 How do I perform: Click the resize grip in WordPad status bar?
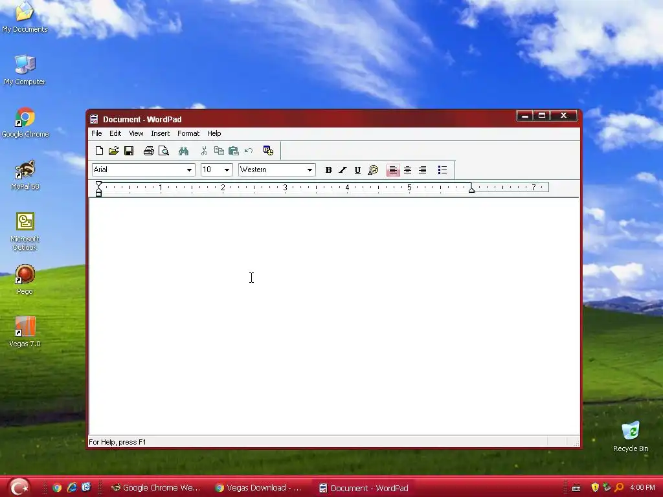(576, 443)
